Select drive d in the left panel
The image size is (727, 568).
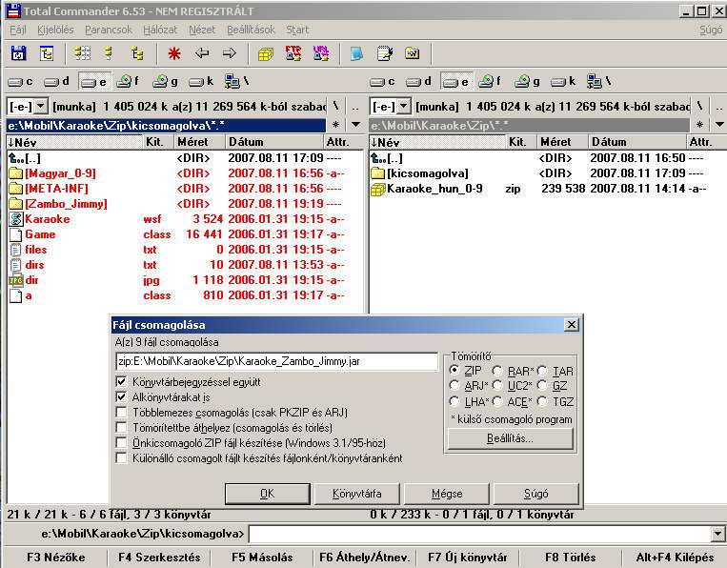tap(56, 82)
